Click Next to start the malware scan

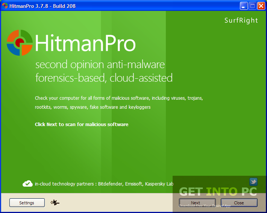click(x=197, y=202)
